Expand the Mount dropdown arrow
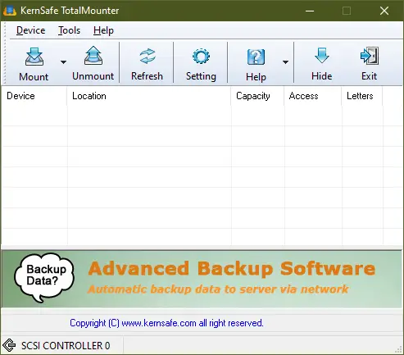 (x=63, y=62)
